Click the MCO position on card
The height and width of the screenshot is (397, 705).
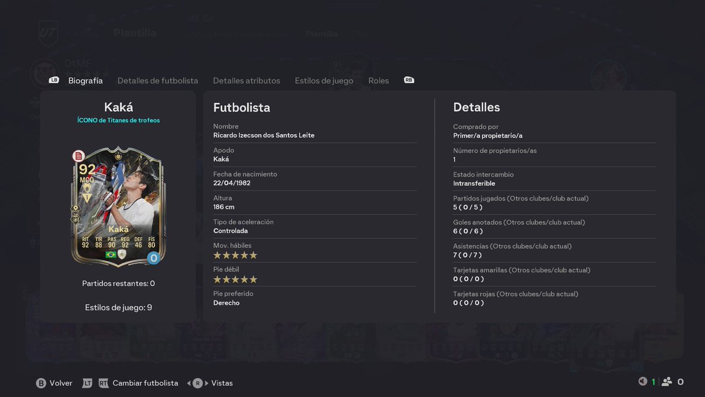[87, 180]
